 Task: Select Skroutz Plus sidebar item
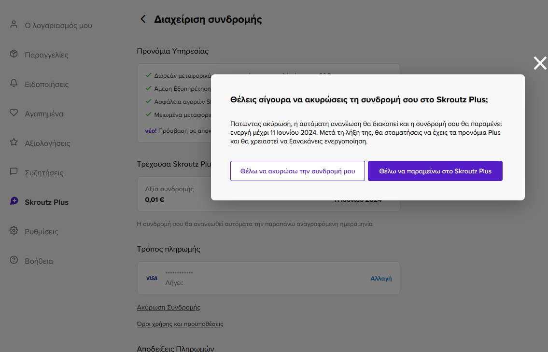coord(46,202)
